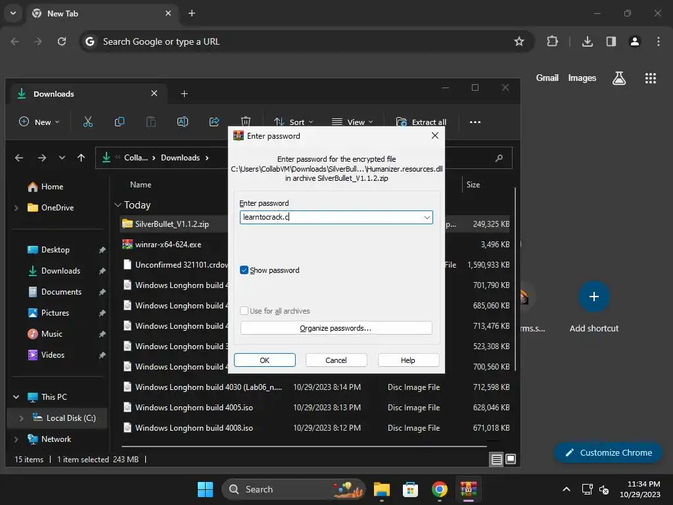Uncheck the Show password checkbox

[x=244, y=270]
